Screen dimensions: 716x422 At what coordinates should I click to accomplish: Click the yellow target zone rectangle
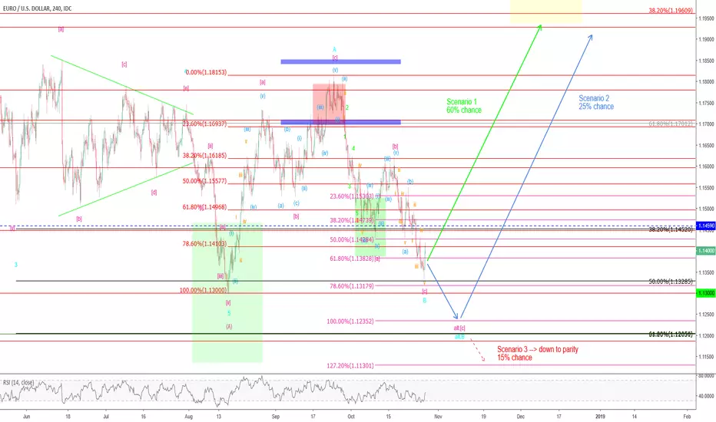(545, 11)
